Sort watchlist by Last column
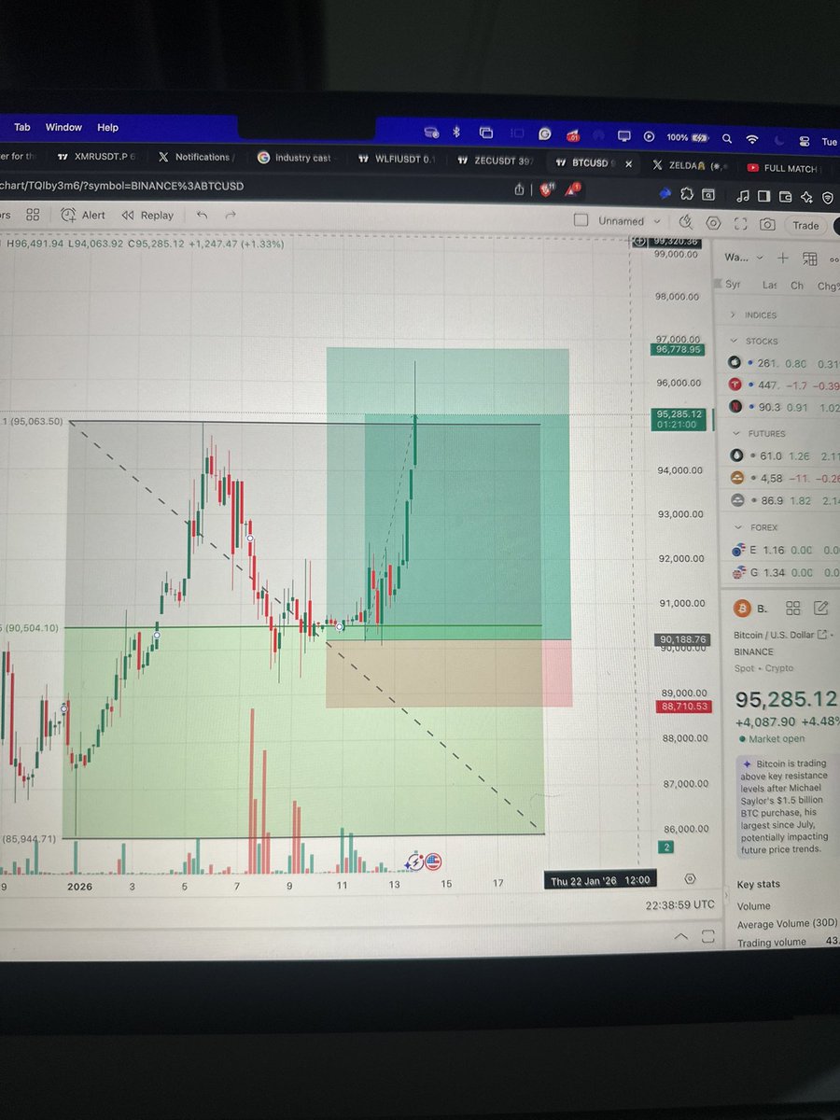The image size is (840, 1120). pos(769,285)
